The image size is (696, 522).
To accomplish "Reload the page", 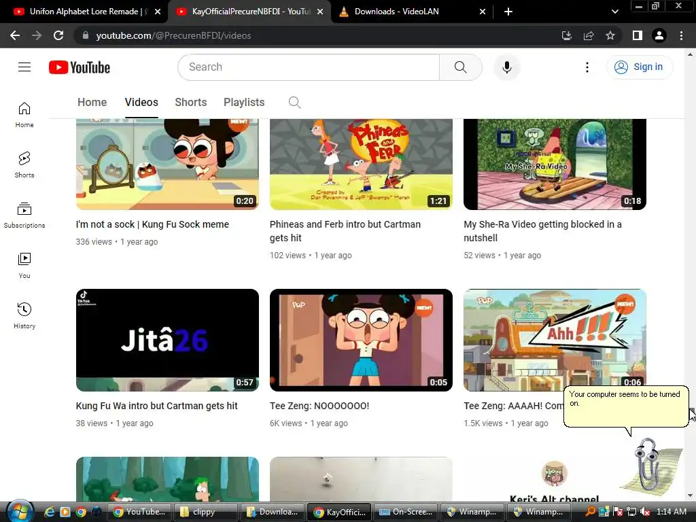I will click(58, 35).
